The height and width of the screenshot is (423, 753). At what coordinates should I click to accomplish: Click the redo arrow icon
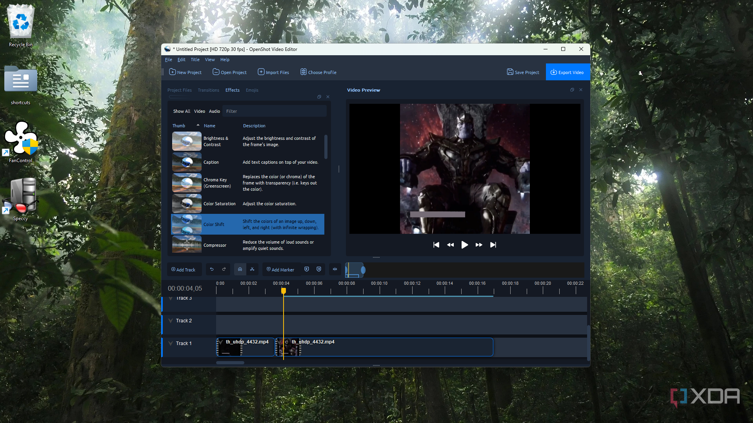click(x=224, y=269)
